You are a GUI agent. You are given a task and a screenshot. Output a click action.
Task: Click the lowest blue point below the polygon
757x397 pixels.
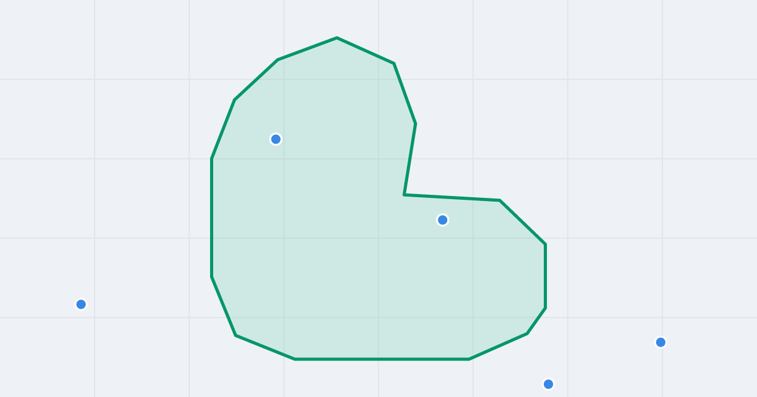click(x=548, y=384)
